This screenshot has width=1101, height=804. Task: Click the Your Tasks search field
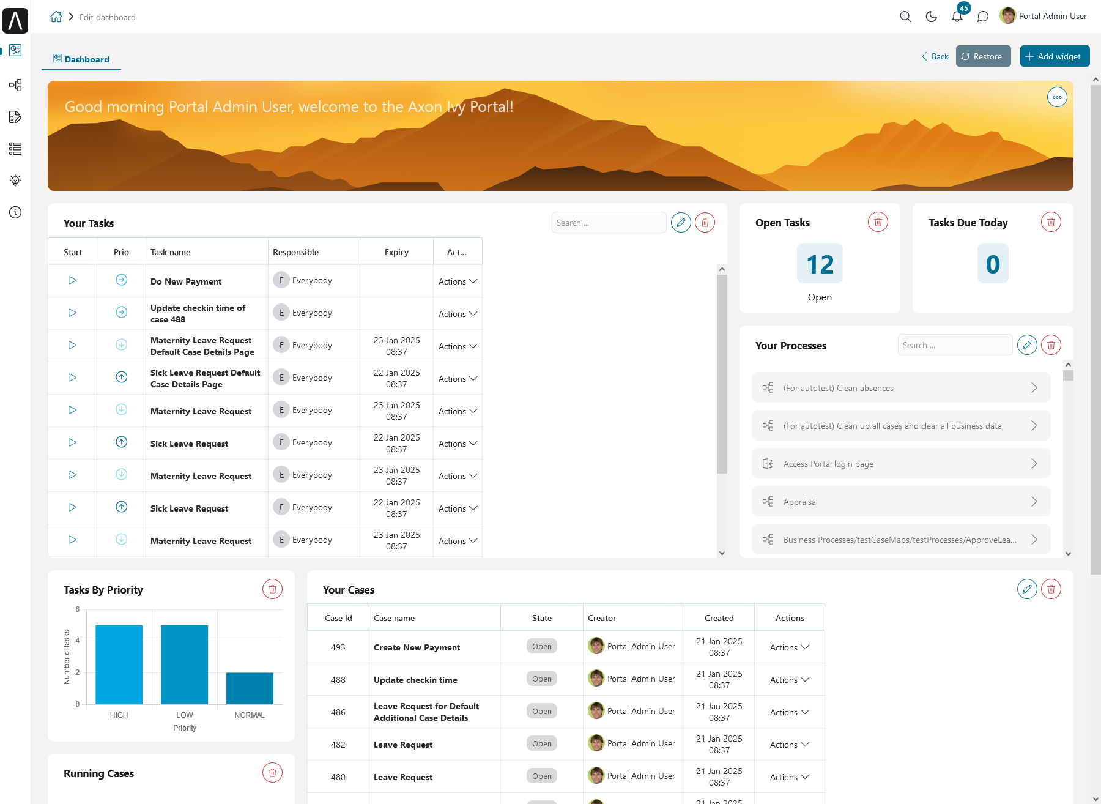[x=609, y=223]
